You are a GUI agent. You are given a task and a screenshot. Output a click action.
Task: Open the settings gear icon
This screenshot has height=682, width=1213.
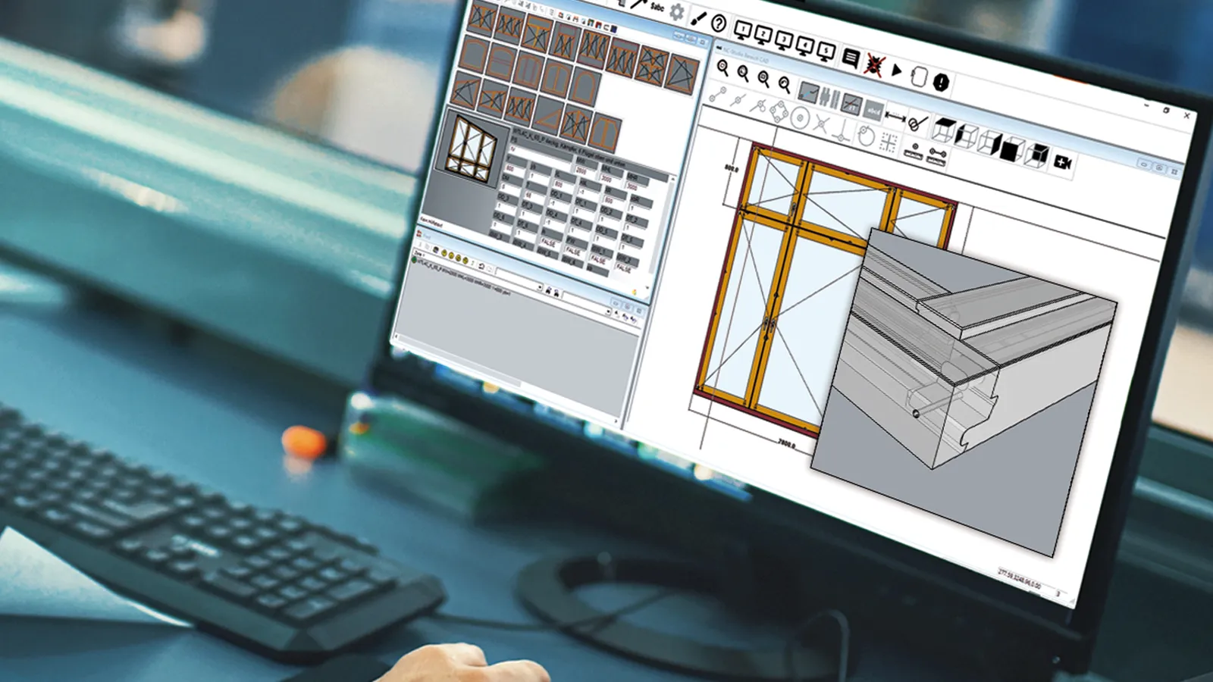point(677,12)
